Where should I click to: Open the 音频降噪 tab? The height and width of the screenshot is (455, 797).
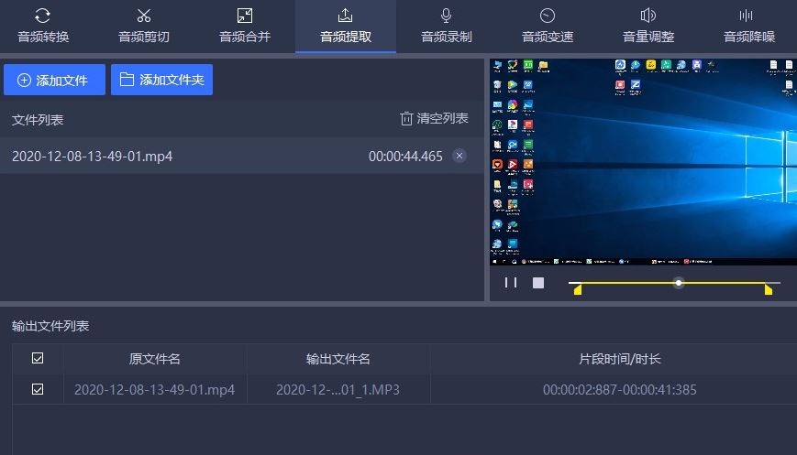pos(748,26)
